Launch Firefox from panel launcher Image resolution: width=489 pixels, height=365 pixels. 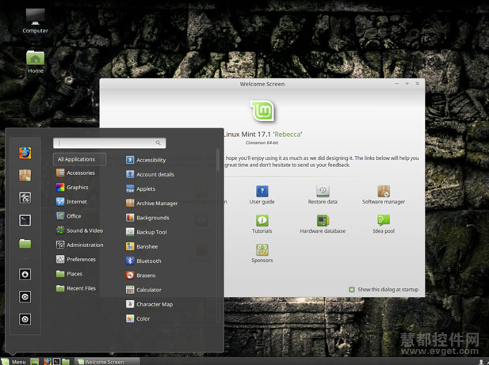click(x=48, y=362)
